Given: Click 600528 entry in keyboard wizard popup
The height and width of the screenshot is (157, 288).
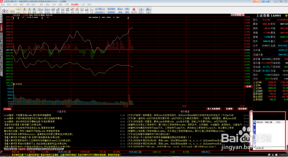Looking at the screenshot, I should [x=260, y=122].
